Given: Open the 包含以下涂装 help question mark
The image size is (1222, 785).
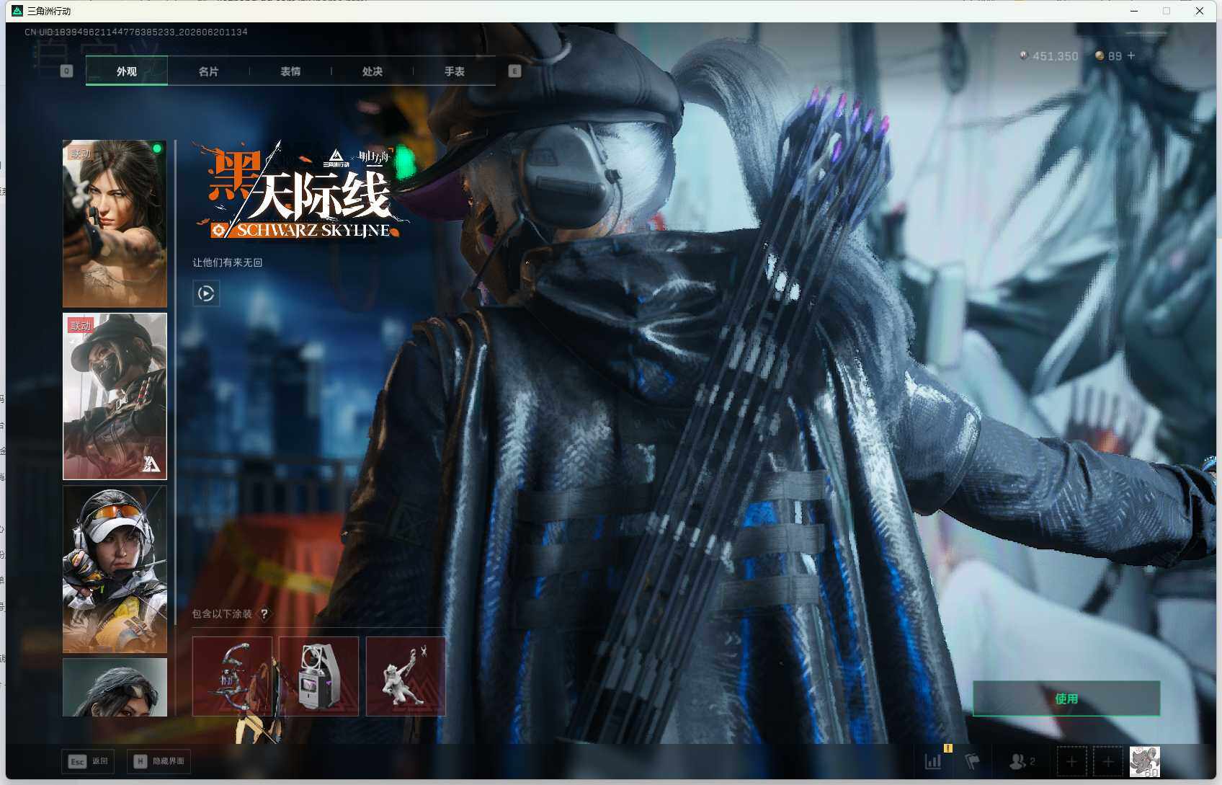Looking at the screenshot, I should pos(264,614).
